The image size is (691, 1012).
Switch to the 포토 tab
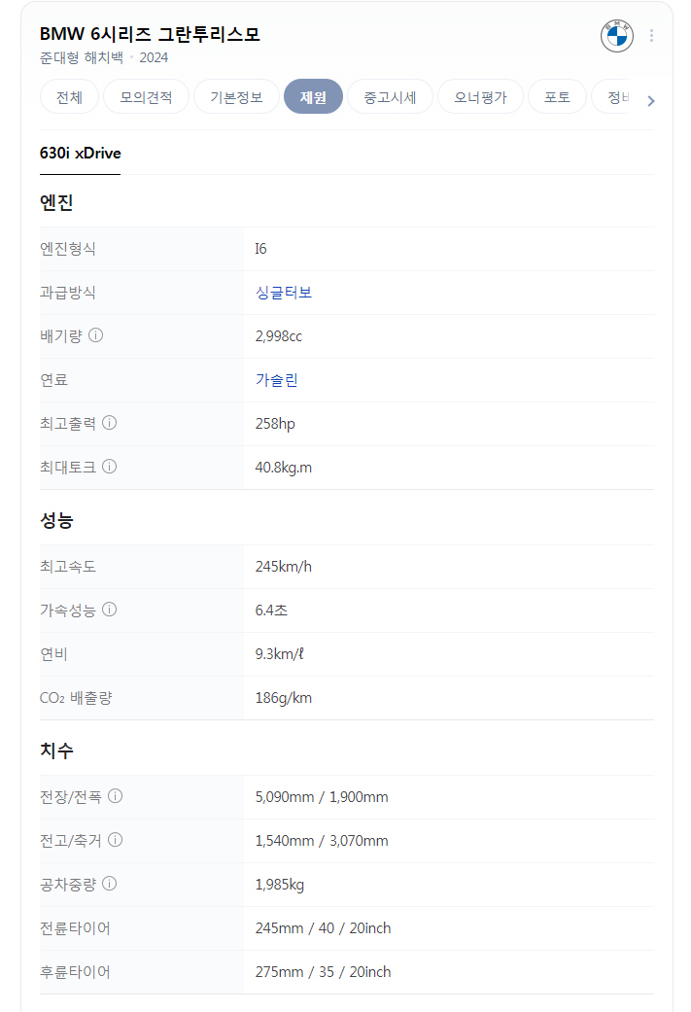(557, 97)
